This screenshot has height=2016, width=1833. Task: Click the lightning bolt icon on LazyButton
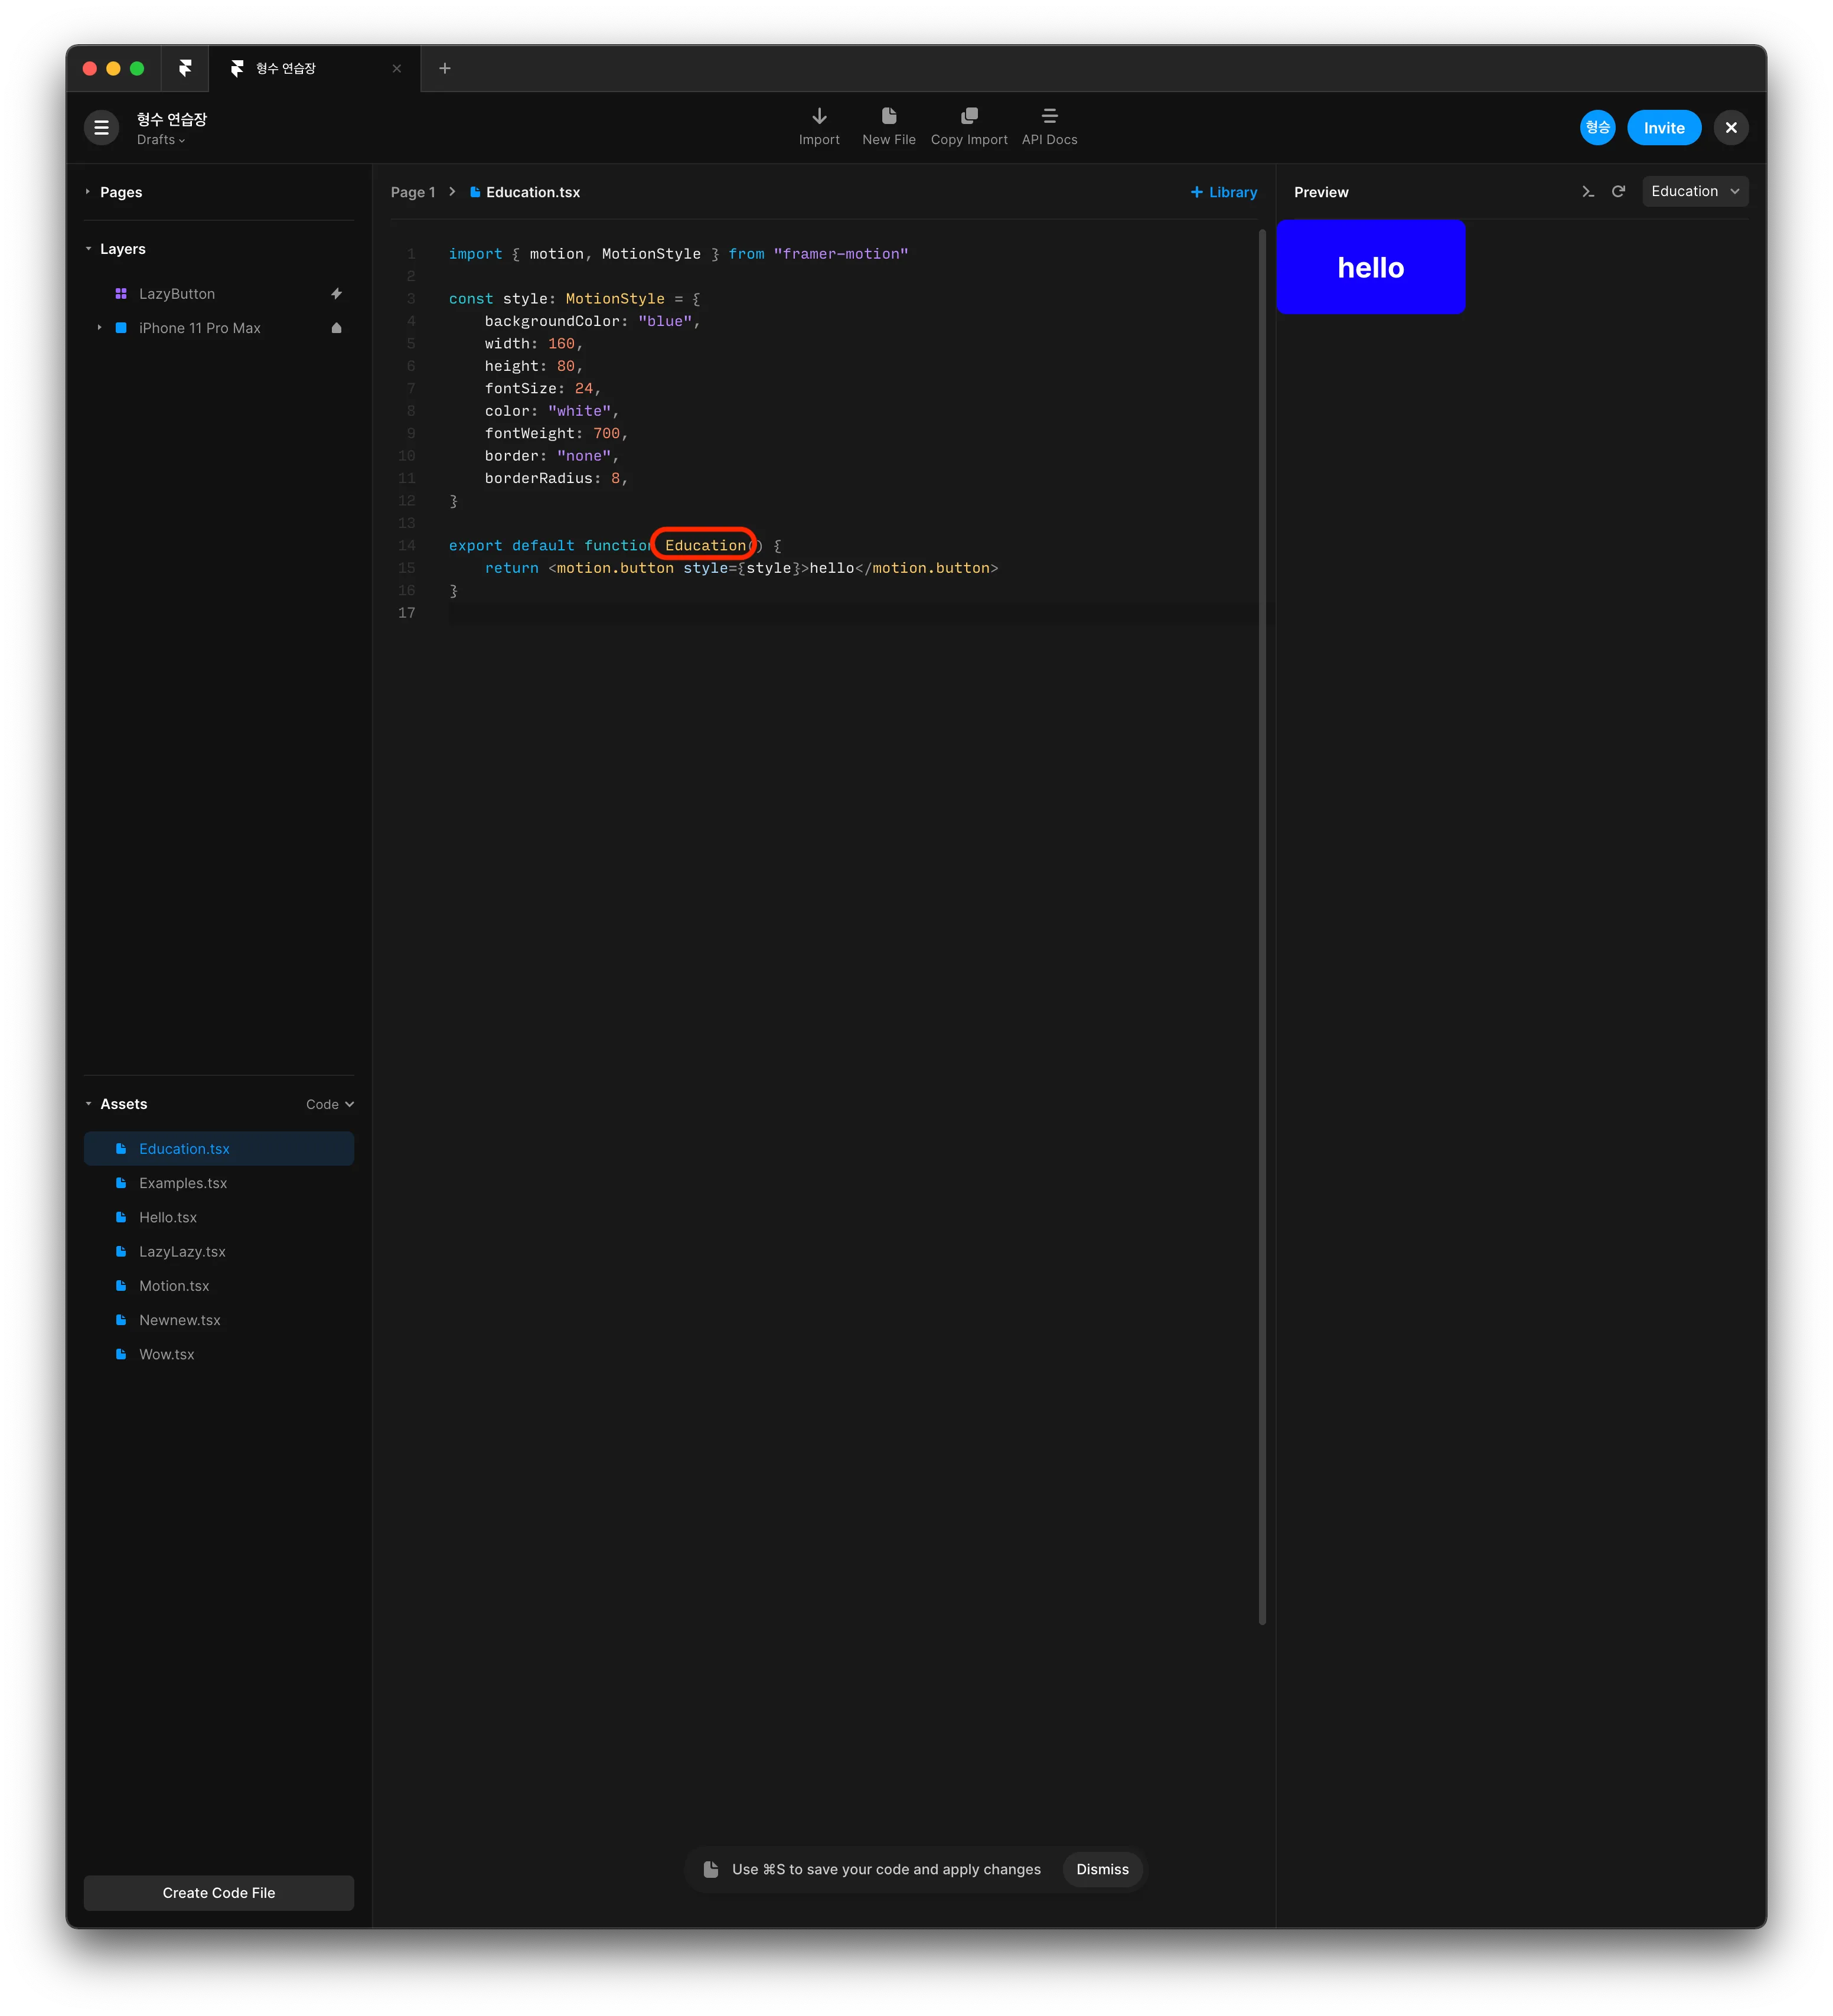pyautogui.click(x=336, y=293)
